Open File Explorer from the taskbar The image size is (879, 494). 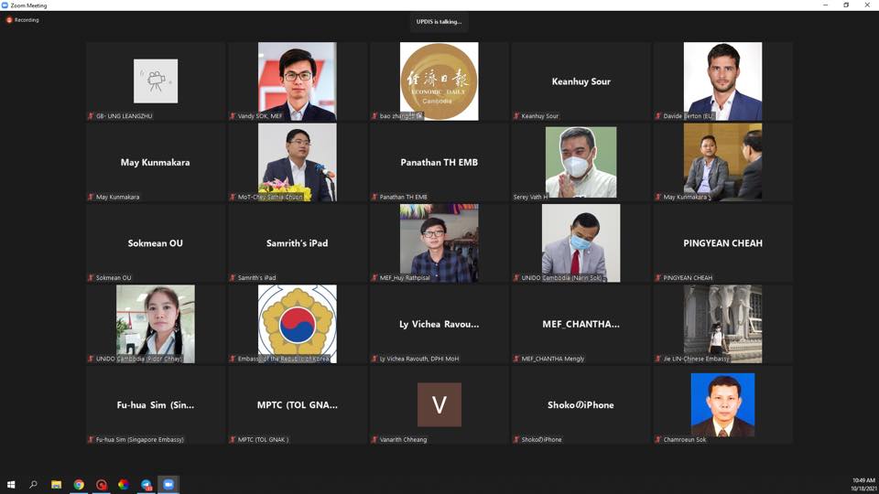coord(56,485)
